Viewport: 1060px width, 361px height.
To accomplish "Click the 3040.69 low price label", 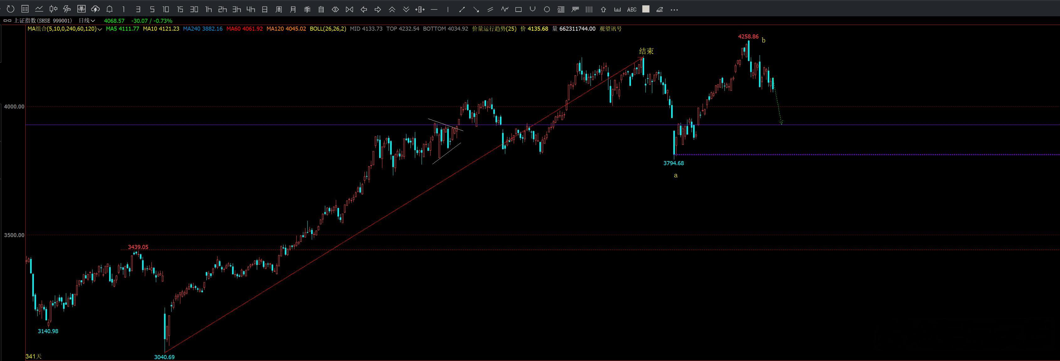I will [x=164, y=357].
